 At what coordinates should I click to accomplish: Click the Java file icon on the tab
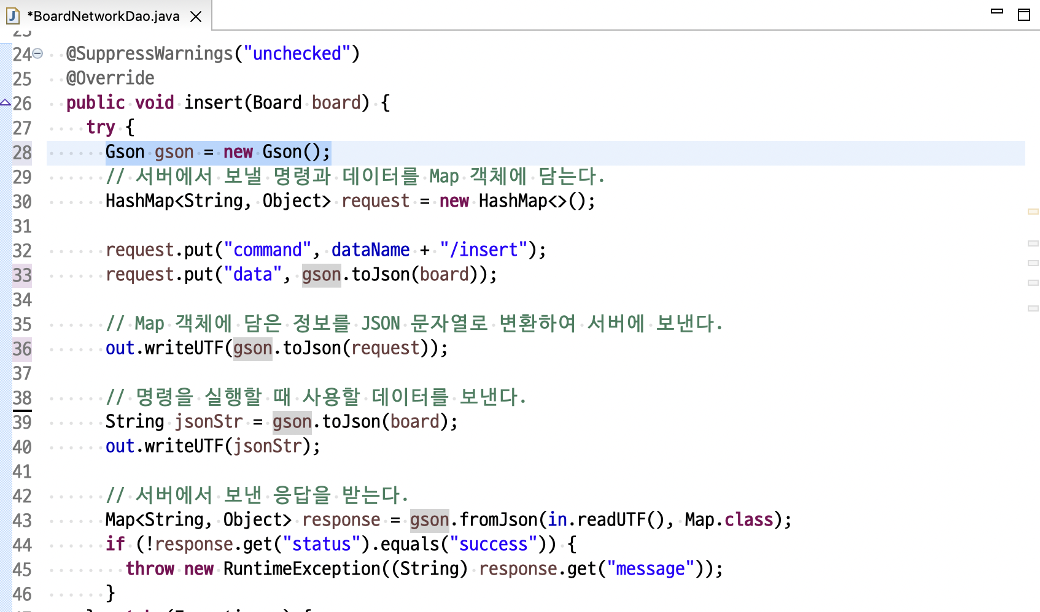click(x=13, y=16)
